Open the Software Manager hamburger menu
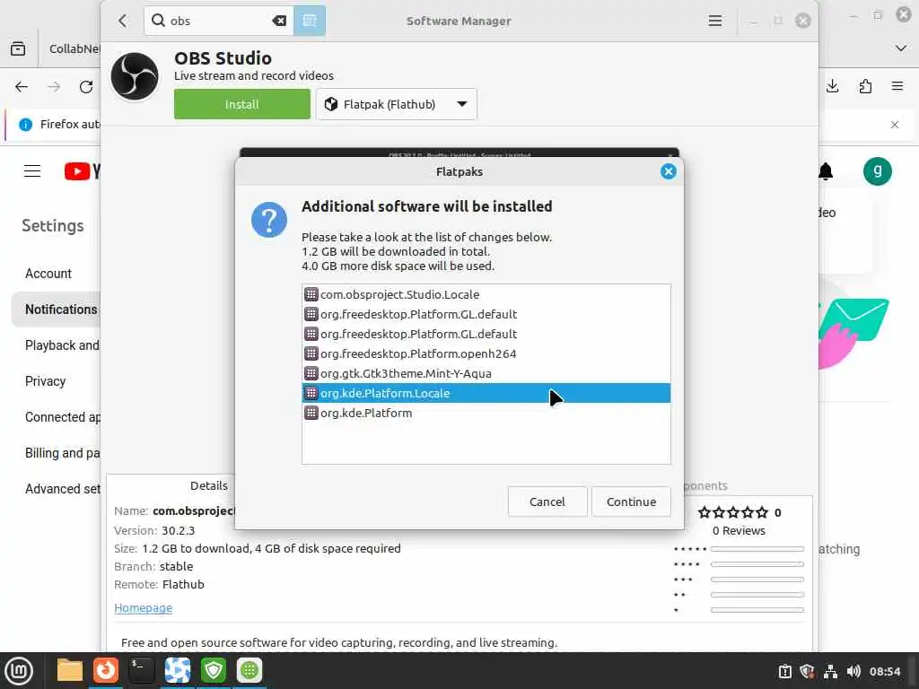Screen dimensions: 919x689 click(x=715, y=22)
